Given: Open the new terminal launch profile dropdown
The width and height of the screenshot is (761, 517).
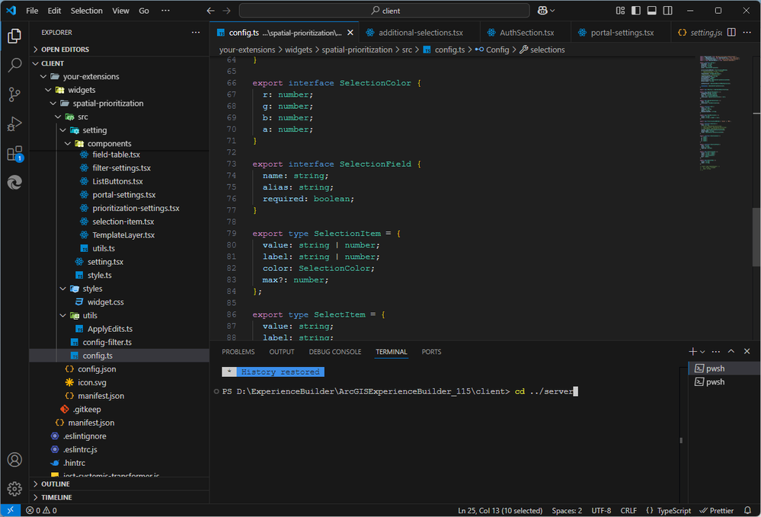Looking at the screenshot, I should click(x=702, y=352).
